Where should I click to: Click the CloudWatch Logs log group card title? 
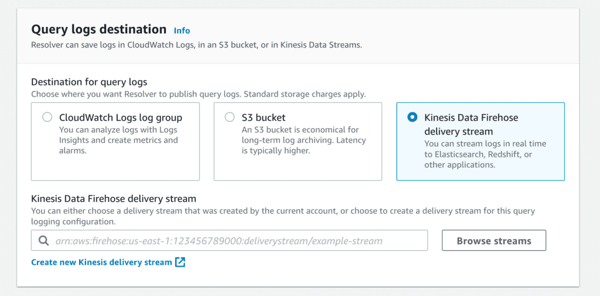pos(121,117)
